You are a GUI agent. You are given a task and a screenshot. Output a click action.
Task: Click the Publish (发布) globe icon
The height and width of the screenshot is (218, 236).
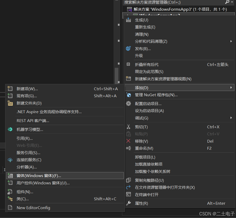click(128, 49)
